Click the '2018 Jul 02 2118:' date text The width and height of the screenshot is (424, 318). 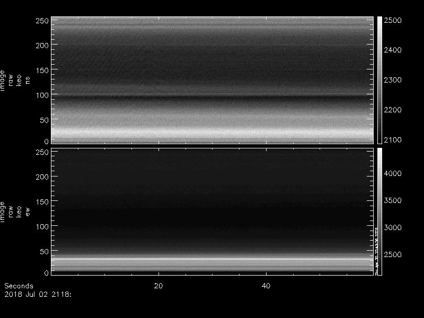click(38, 294)
